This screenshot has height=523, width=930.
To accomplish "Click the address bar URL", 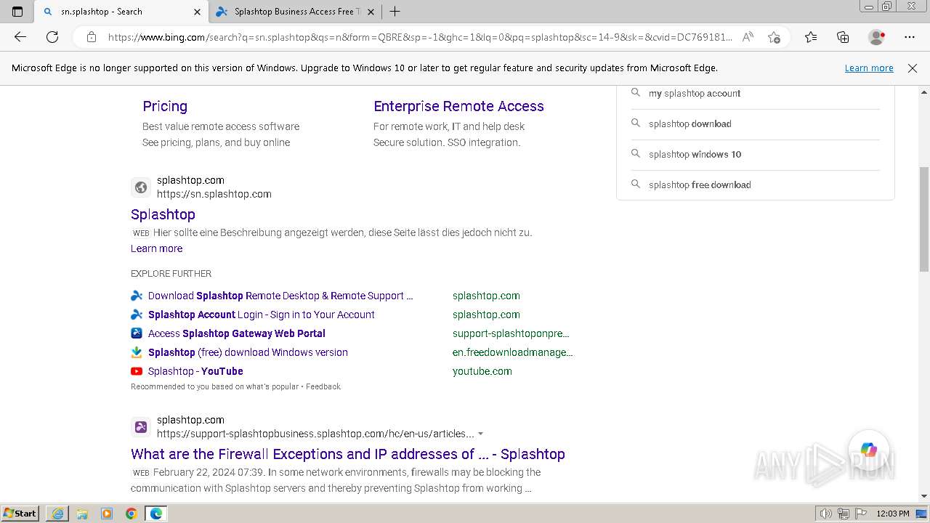I will pyautogui.click(x=420, y=37).
